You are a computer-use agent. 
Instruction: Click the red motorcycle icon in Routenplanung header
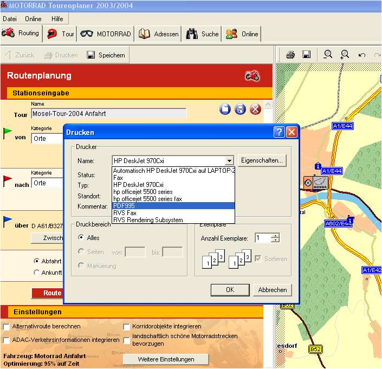coord(252,75)
